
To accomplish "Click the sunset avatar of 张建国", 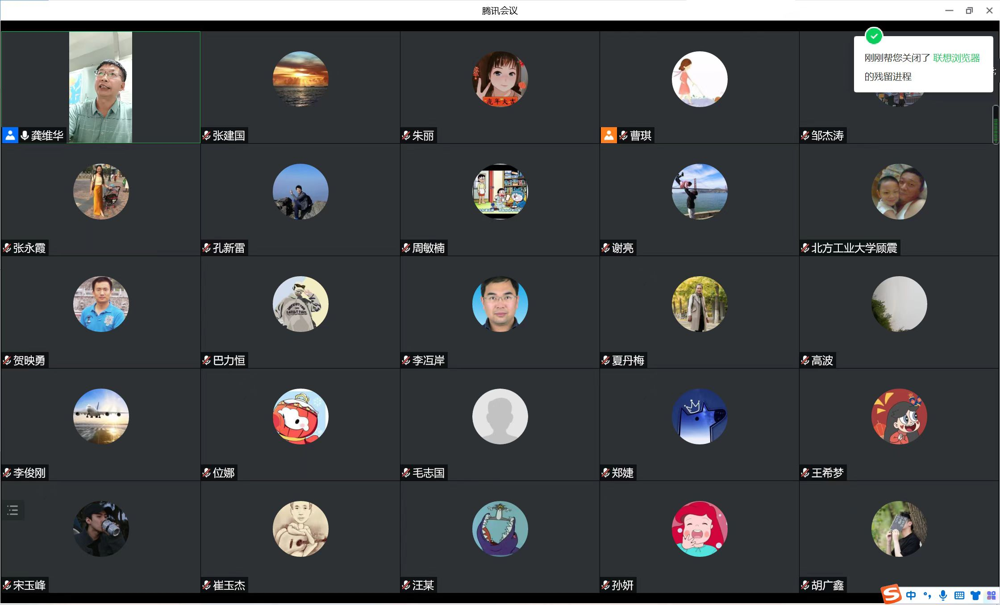I will pyautogui.click(x=300, y=79).
